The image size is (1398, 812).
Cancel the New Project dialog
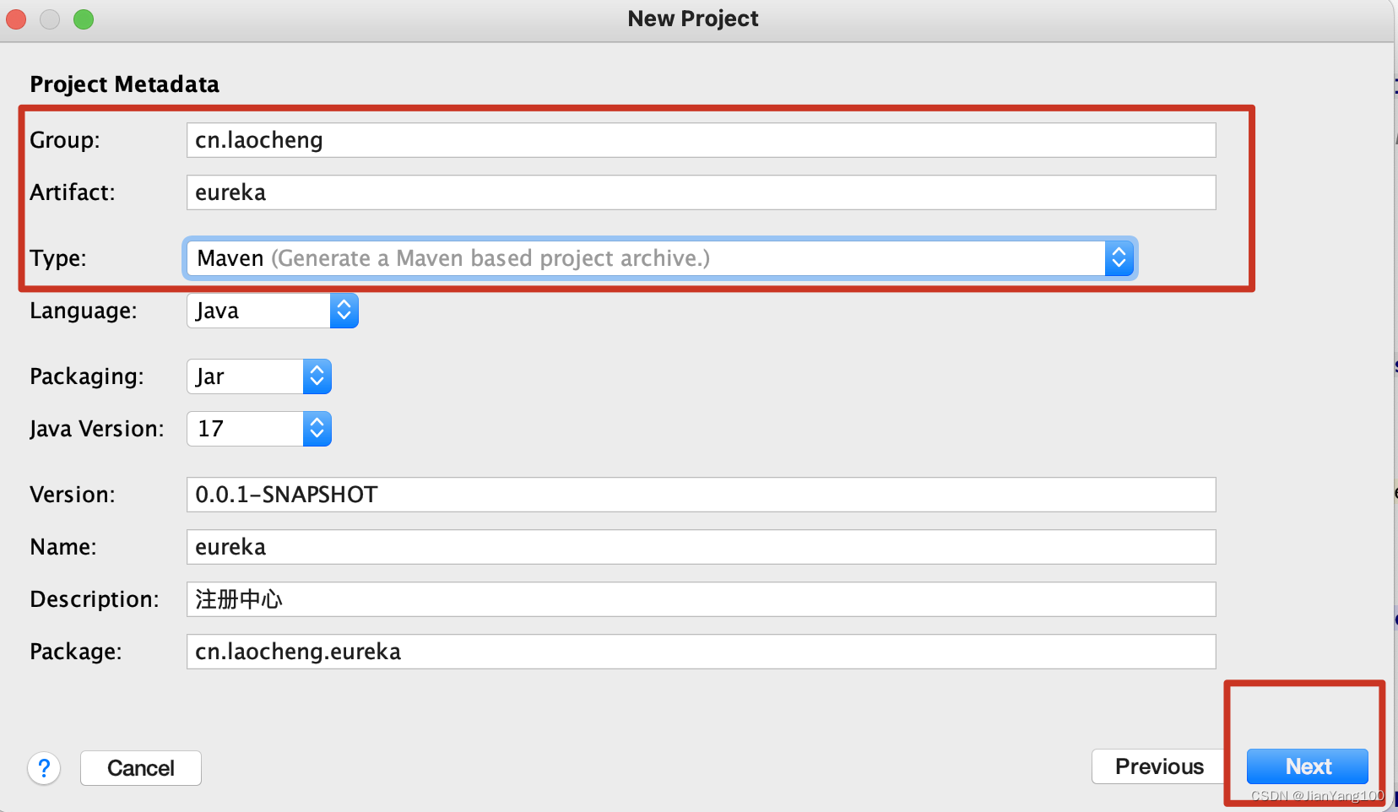tap(141, 768)
